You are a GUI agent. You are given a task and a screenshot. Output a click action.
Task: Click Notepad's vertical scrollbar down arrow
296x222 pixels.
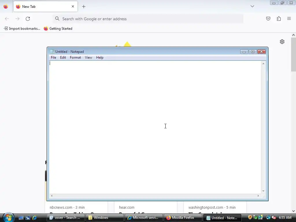pyautogui.click(x=263, y=191)
